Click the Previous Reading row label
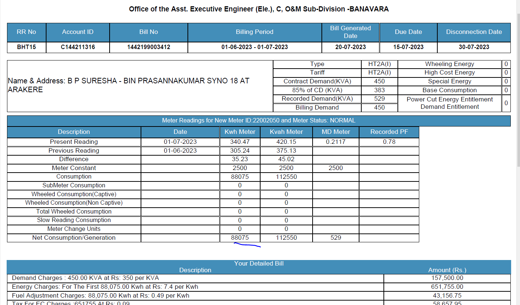The image size is (520, 305). 74,151
